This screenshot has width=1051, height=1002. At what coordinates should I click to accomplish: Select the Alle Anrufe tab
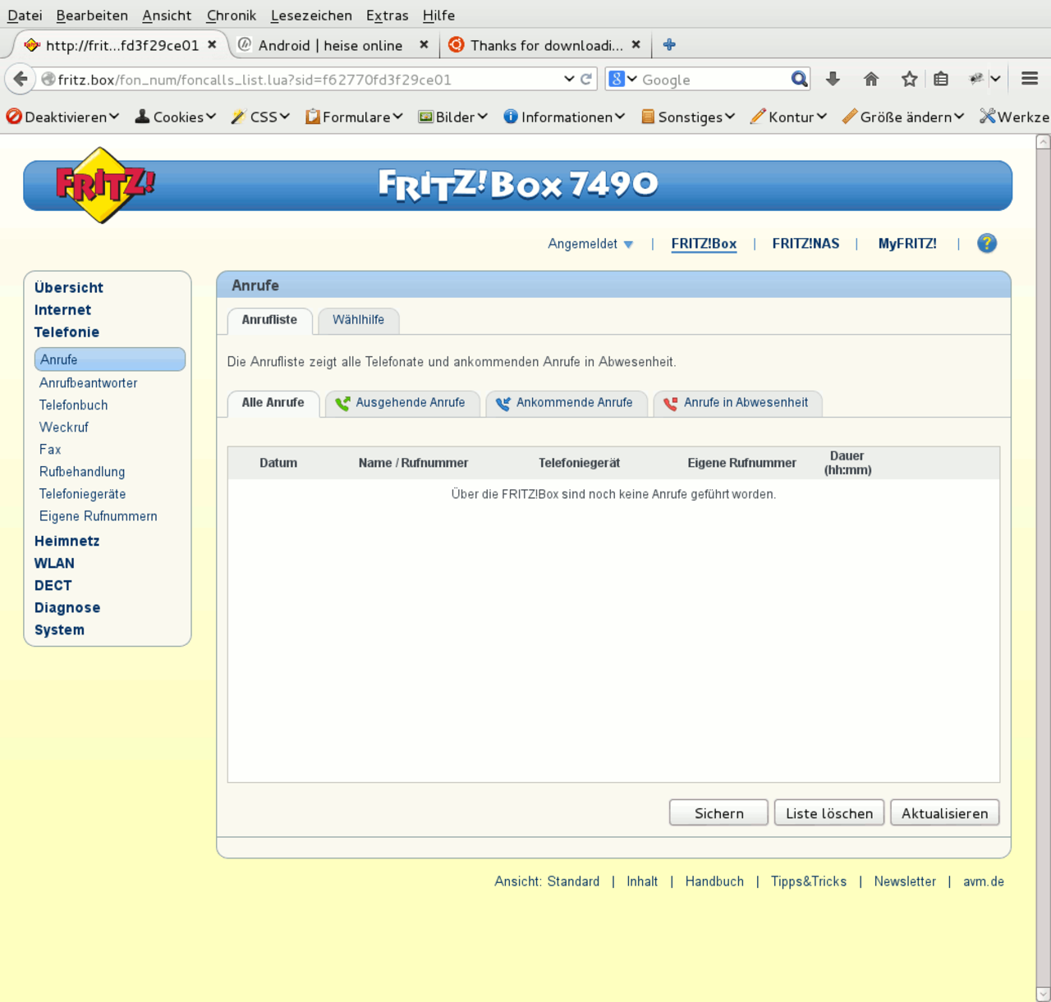pos(273,403)
